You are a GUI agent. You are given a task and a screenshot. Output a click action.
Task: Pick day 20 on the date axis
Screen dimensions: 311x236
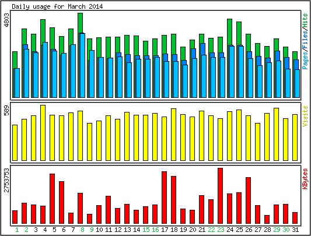tap(193, 230)
